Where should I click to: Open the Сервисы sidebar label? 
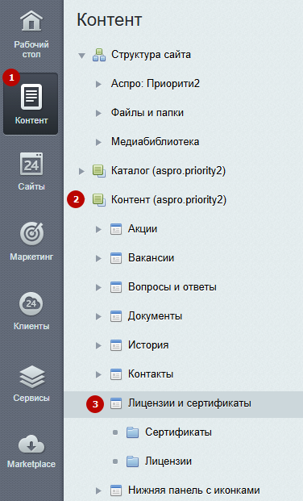pyautogui.click(x=31, y=398)
